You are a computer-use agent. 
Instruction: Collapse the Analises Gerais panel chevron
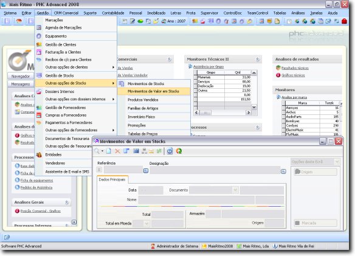click(x=67, y=202)
